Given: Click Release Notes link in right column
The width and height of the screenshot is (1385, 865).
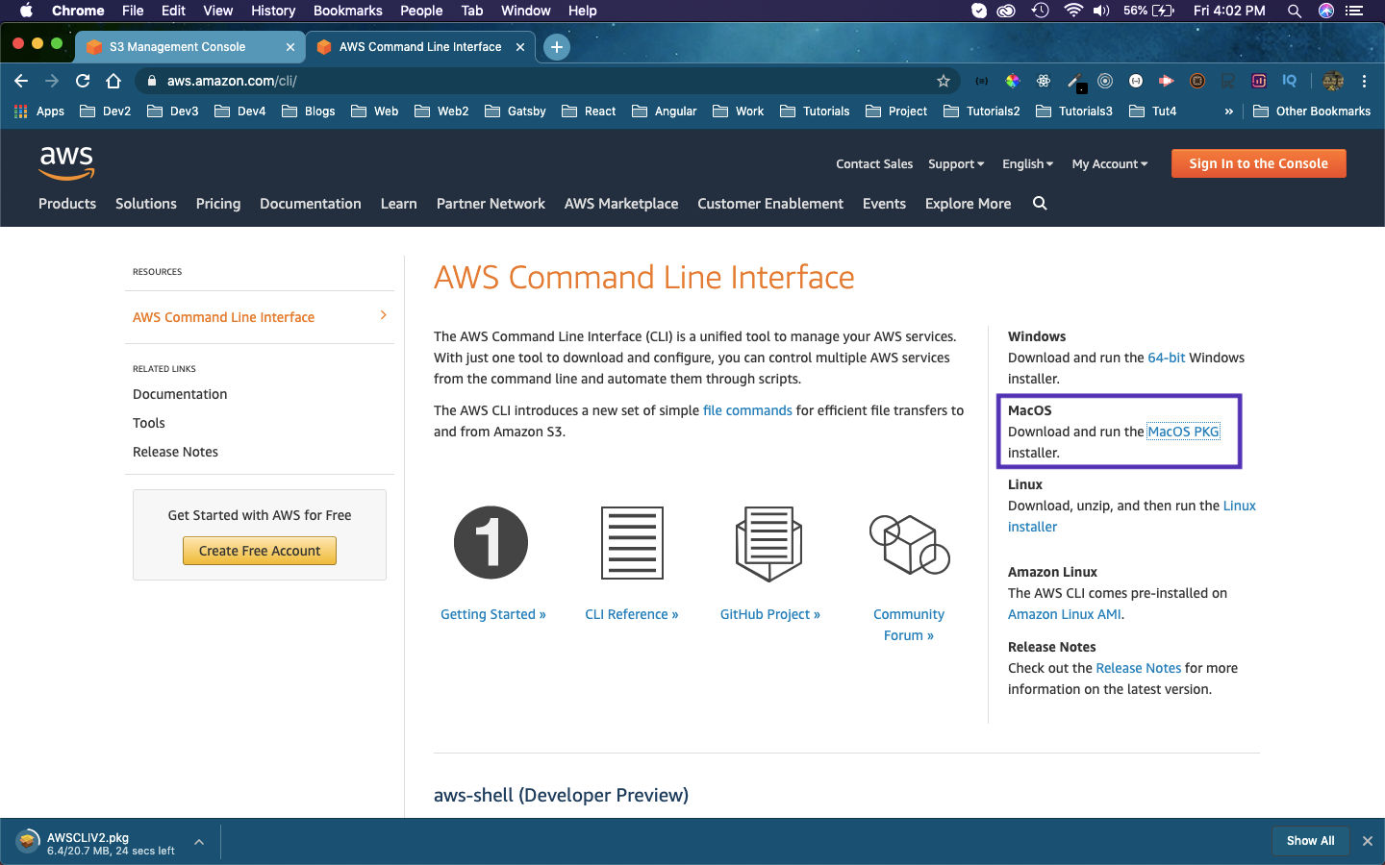Looking at the screenshot, I should (1138, 668).
